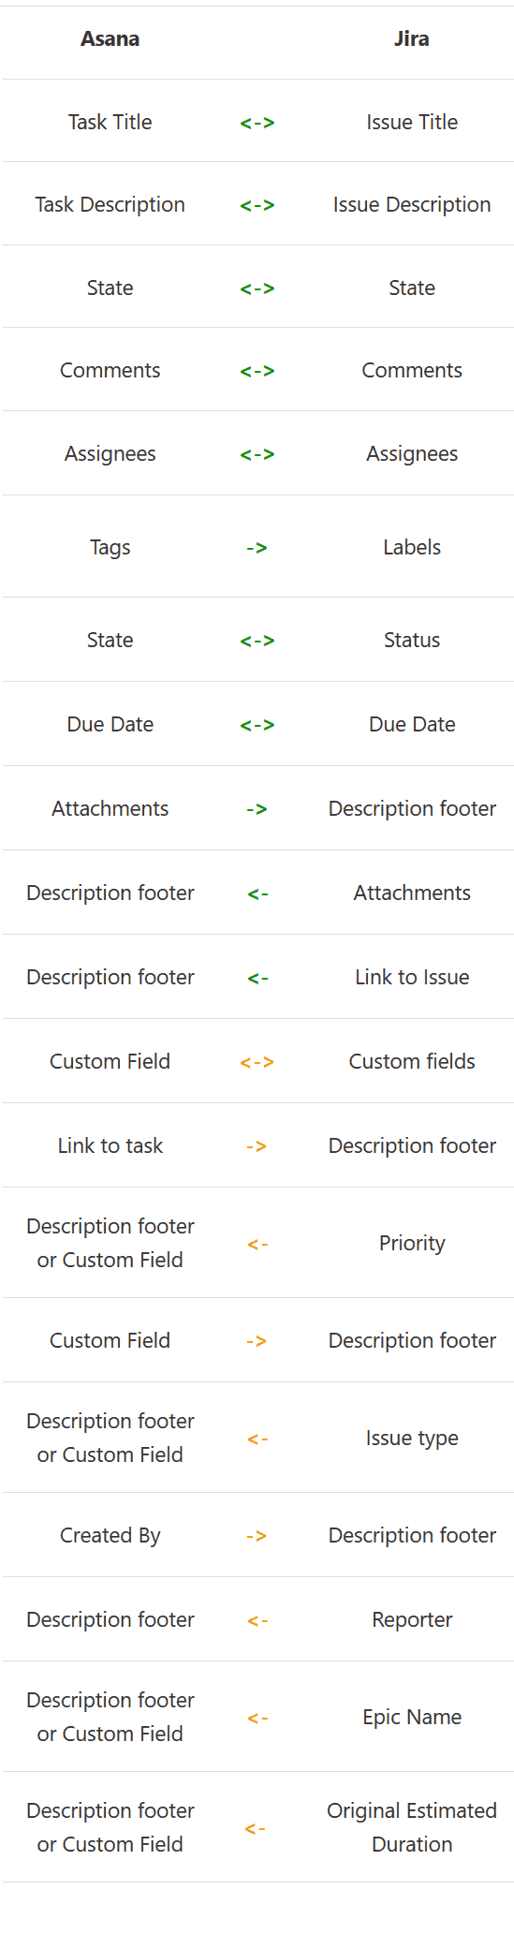Image resolution: width=514 pixels, height=1934 pixels.
Task: Click the green arrow between Tags and Labels
Action: click(257, 548)
